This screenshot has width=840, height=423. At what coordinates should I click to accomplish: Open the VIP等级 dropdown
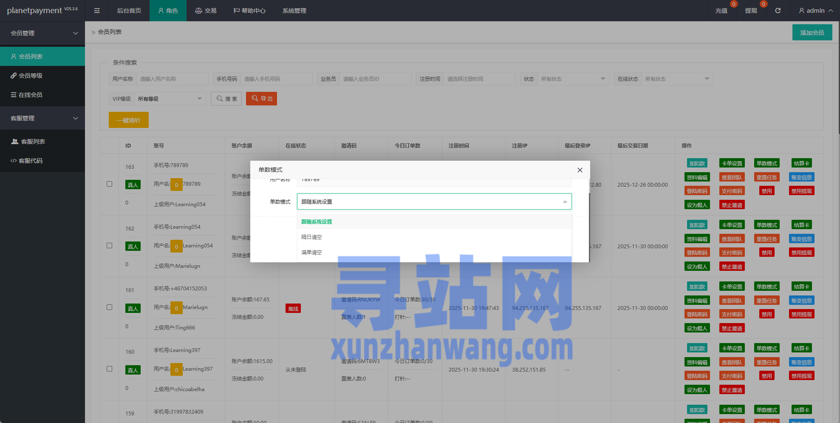click(169, 98)
